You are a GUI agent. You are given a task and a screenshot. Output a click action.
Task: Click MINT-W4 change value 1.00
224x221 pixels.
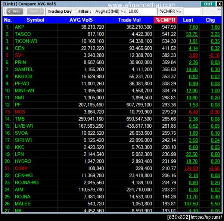(215, 91)
